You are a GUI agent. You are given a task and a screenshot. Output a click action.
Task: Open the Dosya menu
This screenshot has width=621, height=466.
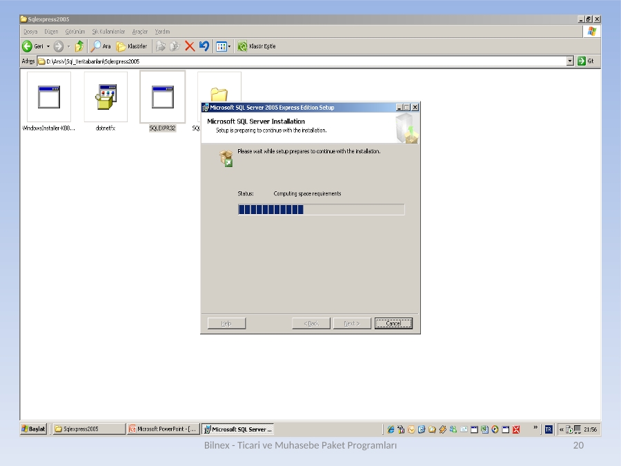point(30,32)
